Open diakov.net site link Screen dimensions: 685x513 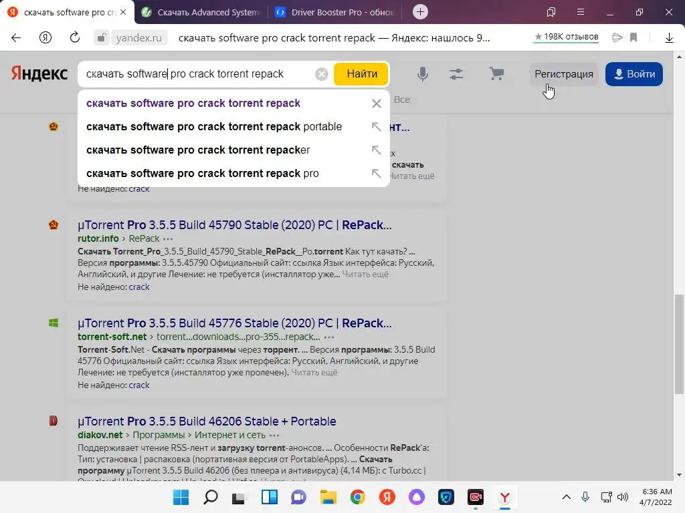point(100,435)
